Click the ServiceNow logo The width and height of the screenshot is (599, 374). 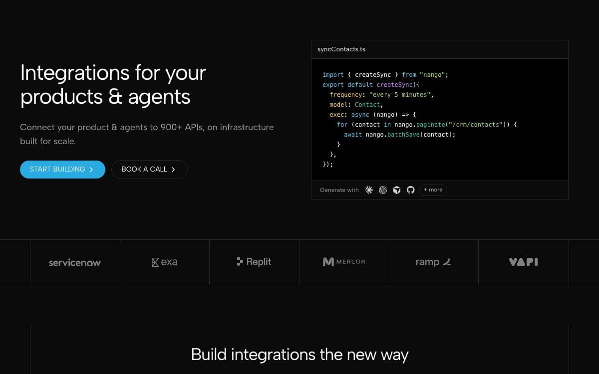[75, 262]
